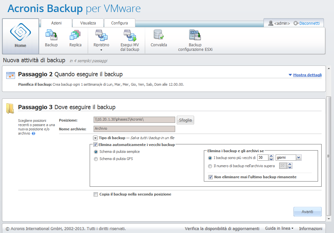The image size is (334, 233).
Task: Expand the Tipo di backup section
Action: 96,138
